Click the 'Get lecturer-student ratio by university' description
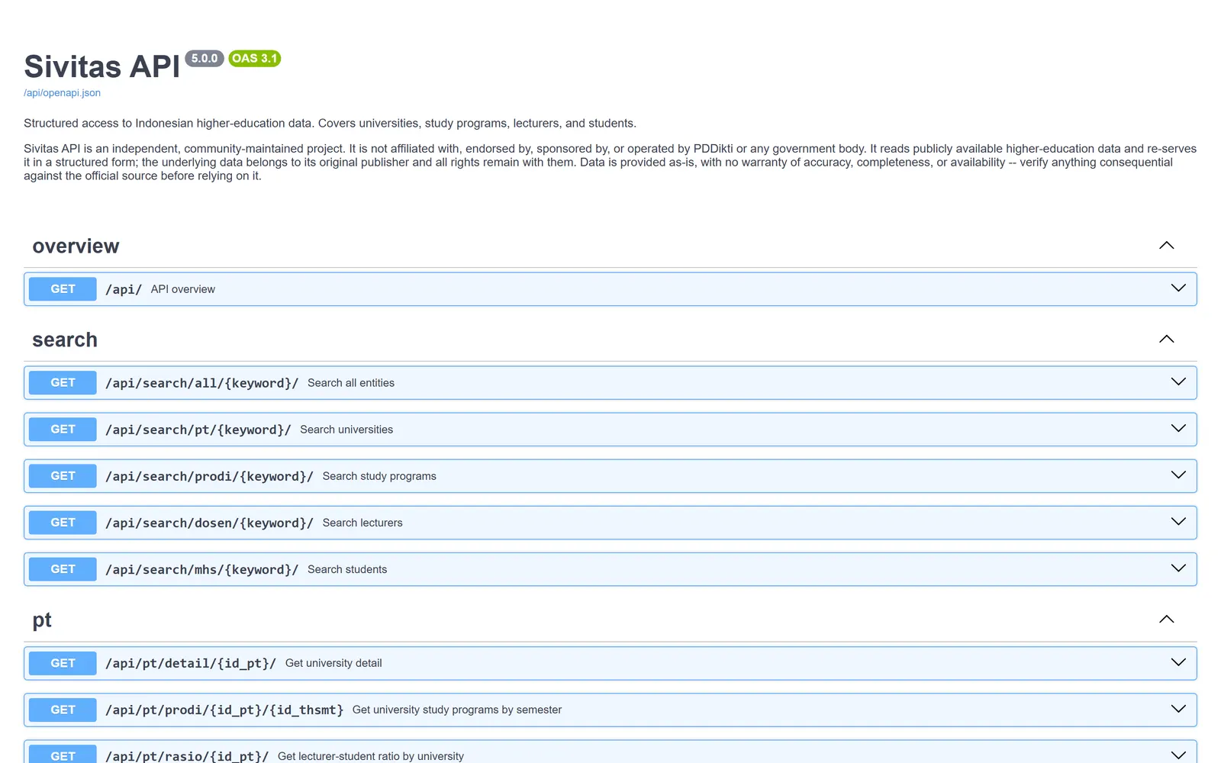 click(x=371, y=756)
